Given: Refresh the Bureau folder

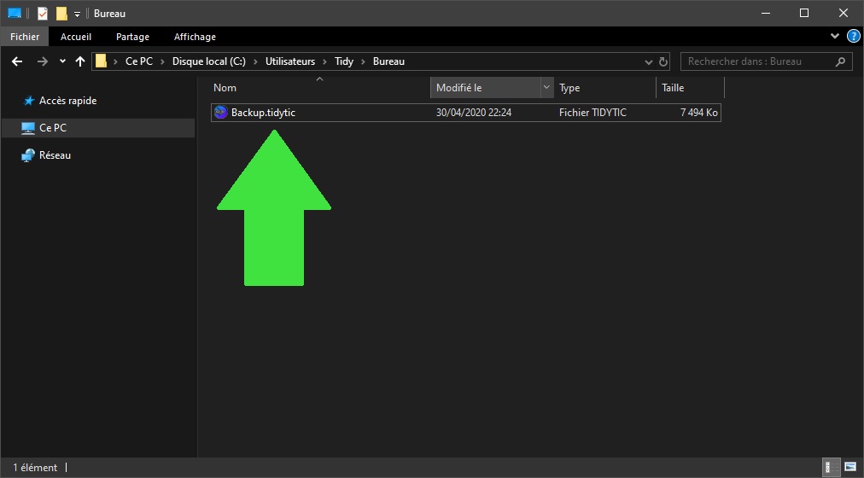Looking at the screenshot, I should pos(663,61).
